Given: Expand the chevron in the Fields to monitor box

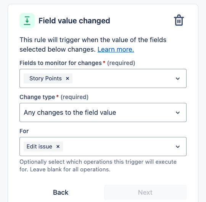Looking at the screenshot, I should click(178, 78).
